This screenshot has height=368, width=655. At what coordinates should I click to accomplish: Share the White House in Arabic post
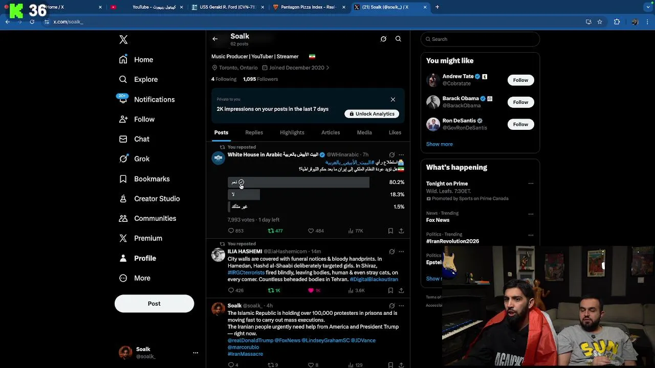coord(401,231)
